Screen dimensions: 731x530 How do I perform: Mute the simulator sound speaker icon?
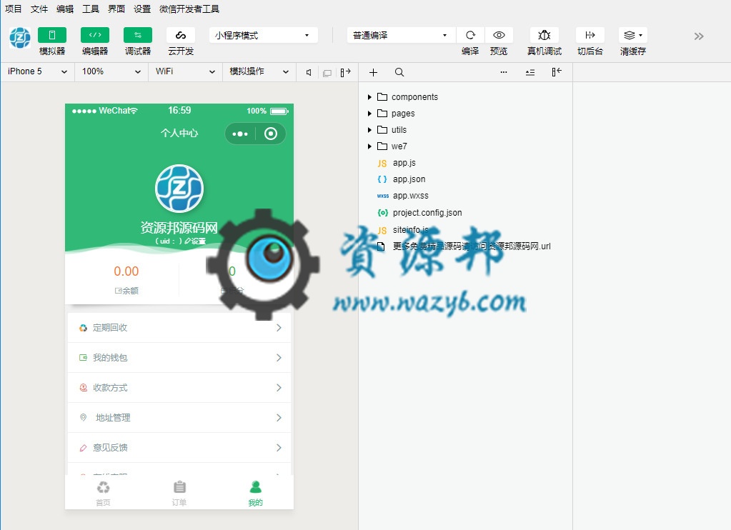[309, 73]
